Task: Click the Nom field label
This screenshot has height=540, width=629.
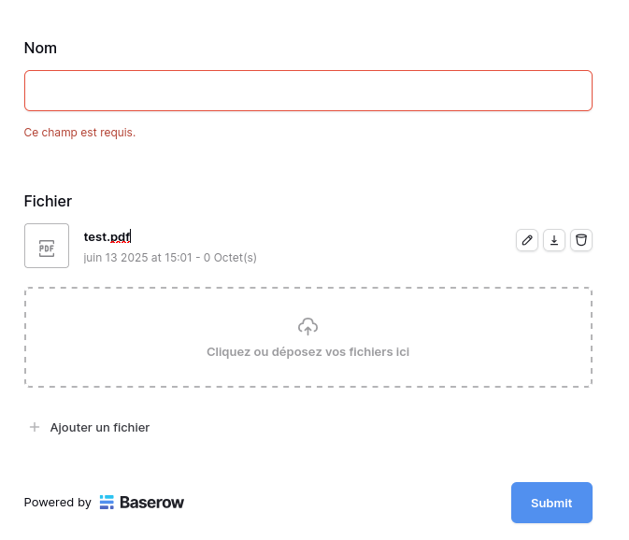Action: tap(40, 48)
